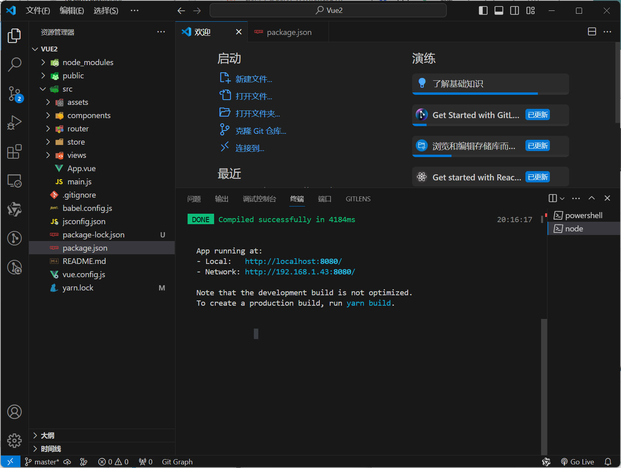
Task: Open the Accounts menu icon
Action: point(14,412)
